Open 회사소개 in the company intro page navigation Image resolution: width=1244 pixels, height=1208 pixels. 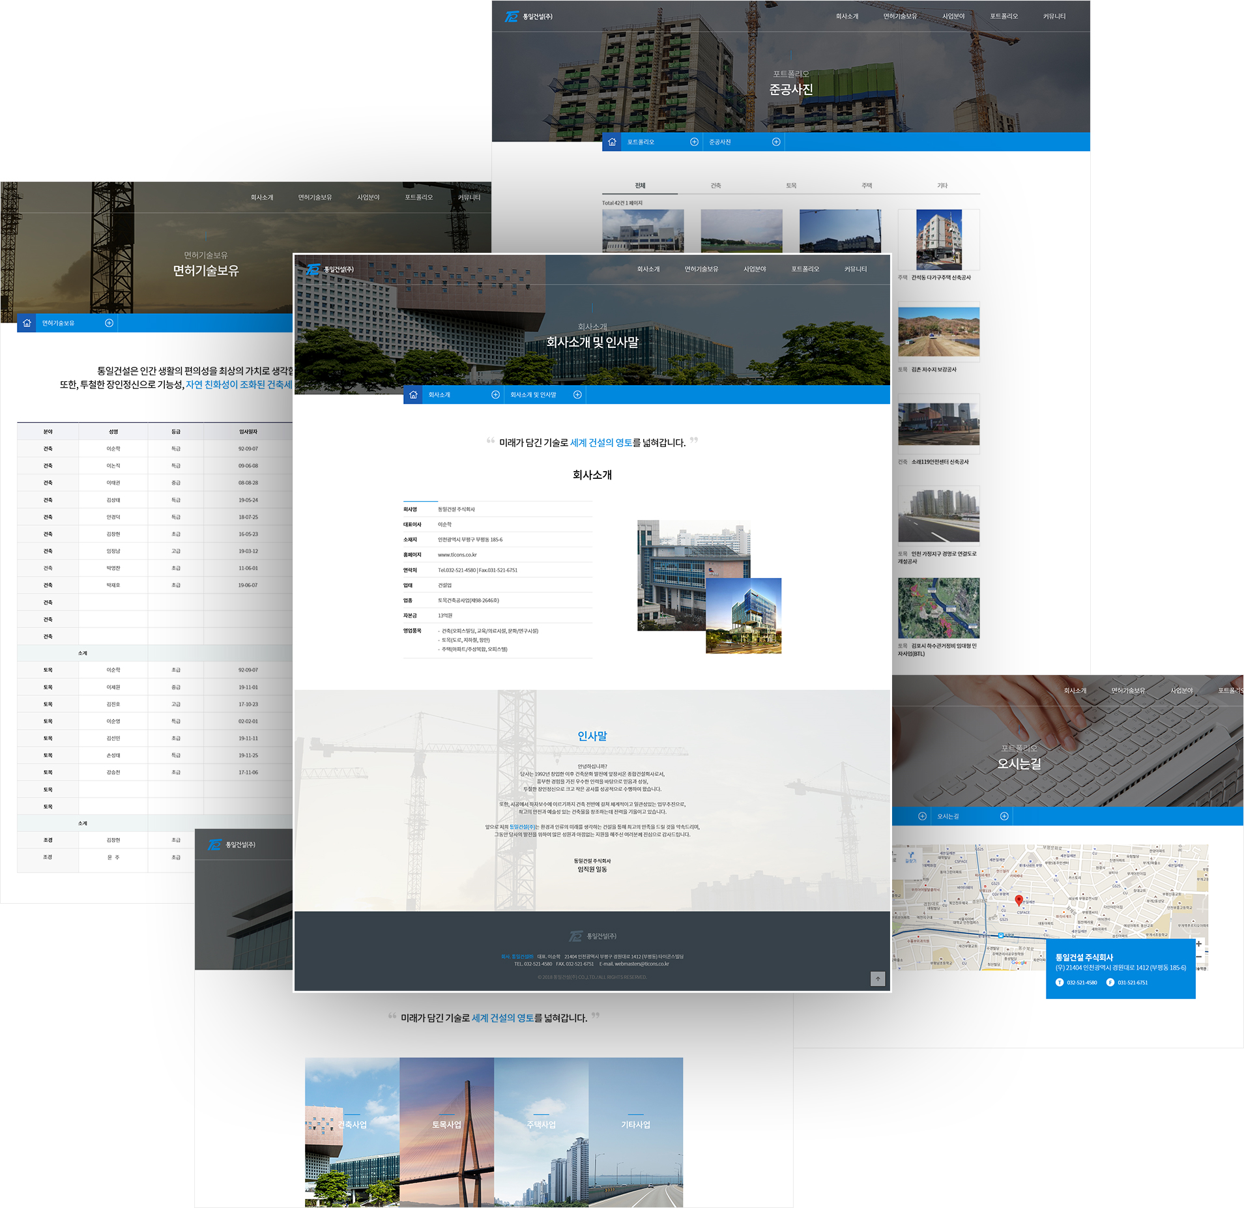[648, 269]
